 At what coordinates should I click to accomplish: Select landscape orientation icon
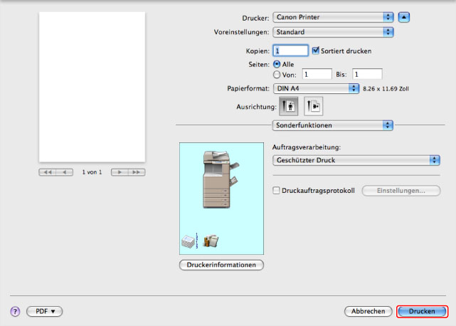coord(313,105)
